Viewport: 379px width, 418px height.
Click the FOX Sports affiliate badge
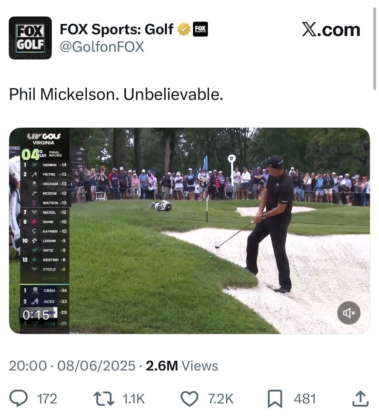tap(201, 29)
